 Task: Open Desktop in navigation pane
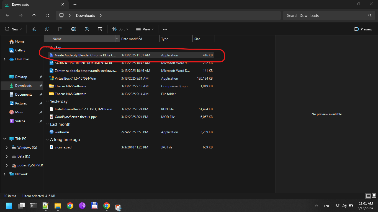pos(21,77)
